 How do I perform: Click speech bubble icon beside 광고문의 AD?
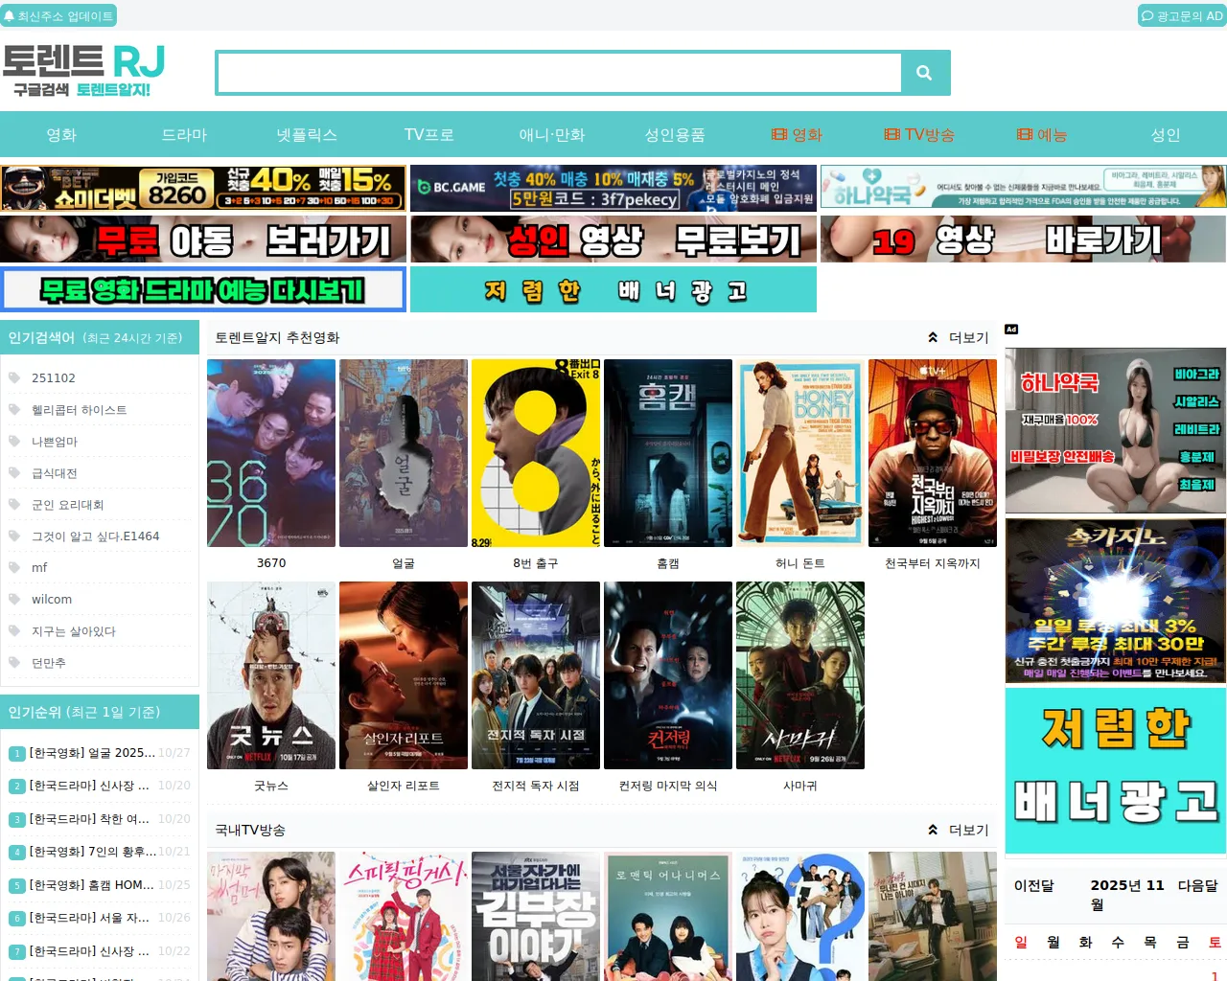1147,16
